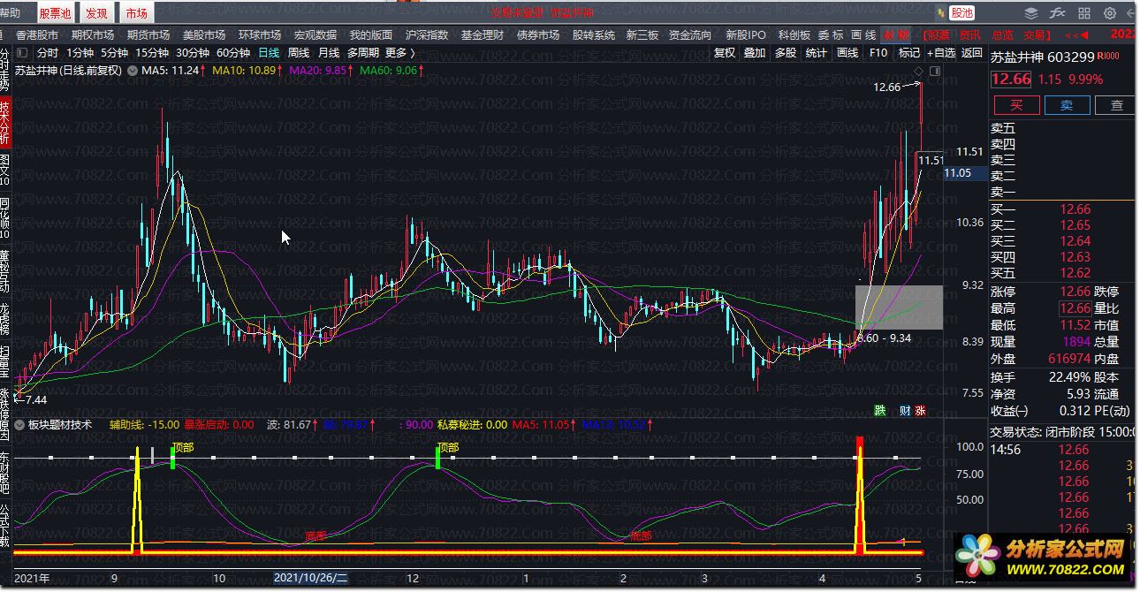Select the 日线 daily period
The height and width of the screenshot is (592, 1140).
(x=269, y=53)
